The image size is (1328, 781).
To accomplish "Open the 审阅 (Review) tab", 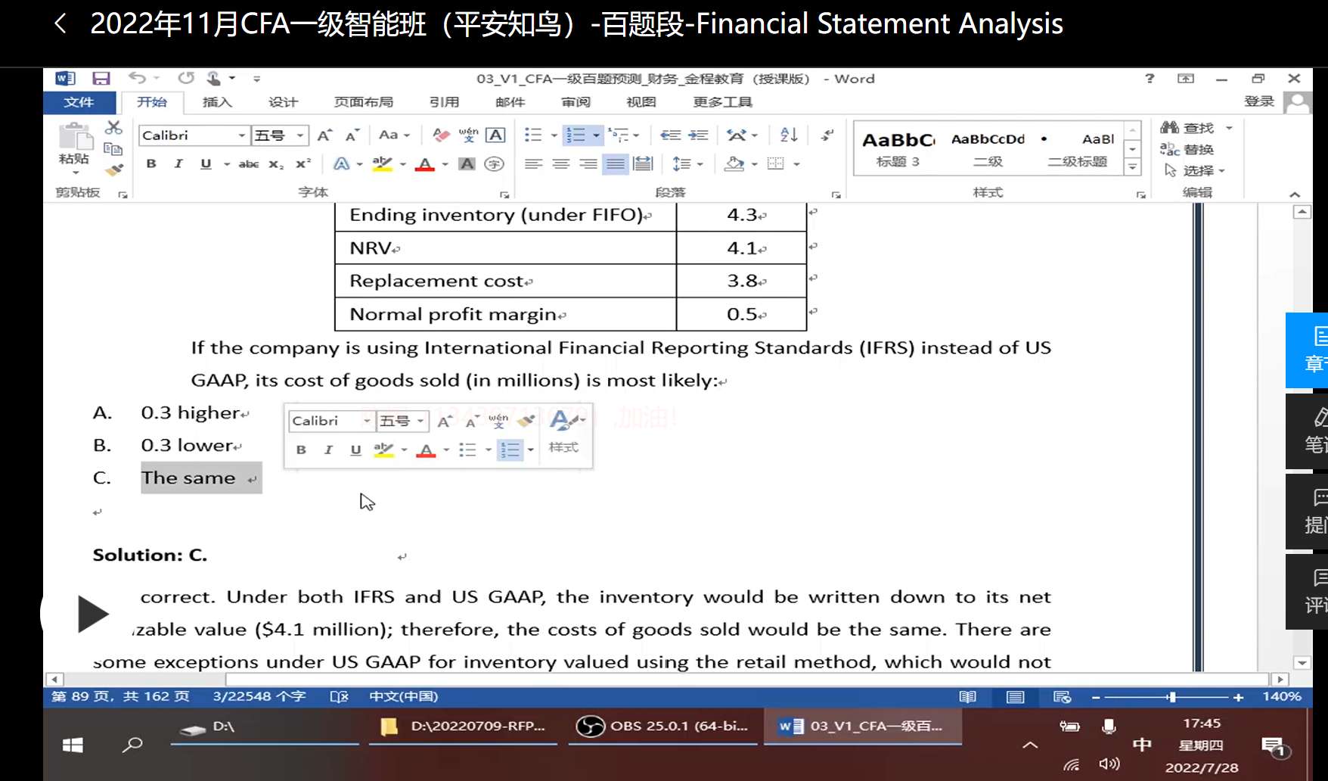I will click(x=576, y=102).
